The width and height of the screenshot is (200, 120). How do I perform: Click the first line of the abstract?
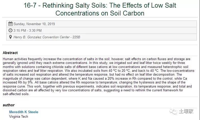pos(96,59)
